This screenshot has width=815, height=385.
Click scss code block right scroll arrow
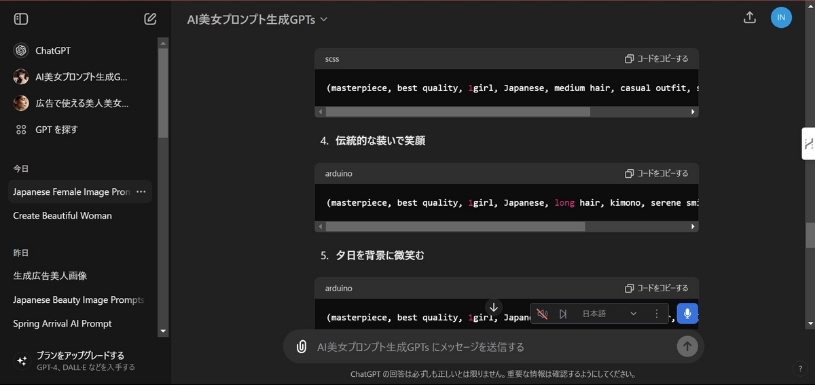693,111
